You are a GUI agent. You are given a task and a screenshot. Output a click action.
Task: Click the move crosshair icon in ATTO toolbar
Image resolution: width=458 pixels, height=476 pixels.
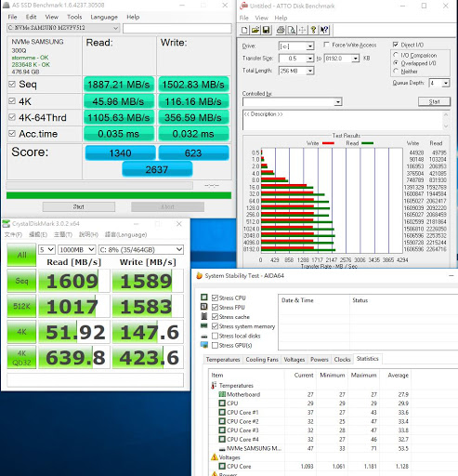tap(302, 30)
